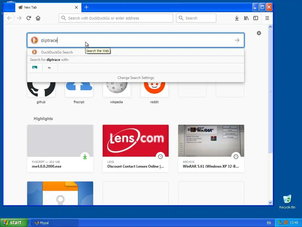Click the green download icon on fhscript card
This screenshot has height=227, width=302.
coord(85,157)
